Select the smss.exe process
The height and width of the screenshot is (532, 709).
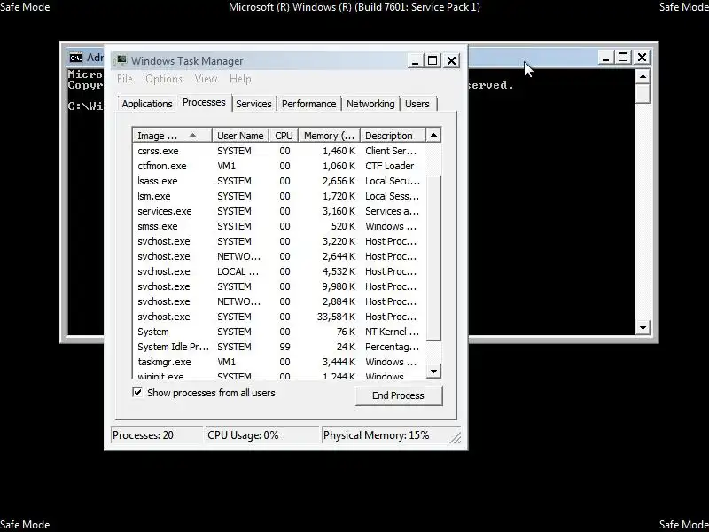pyautogui.click(x=279, y=226)
